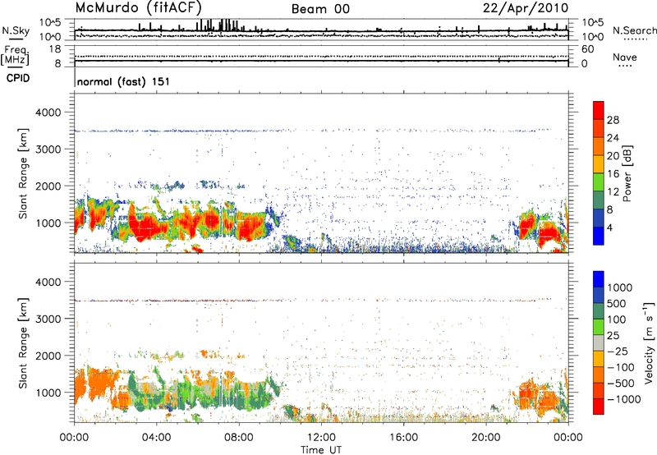Click the solid line sample under N.Sky
This screenshot has width=657, height=455.
16,39
